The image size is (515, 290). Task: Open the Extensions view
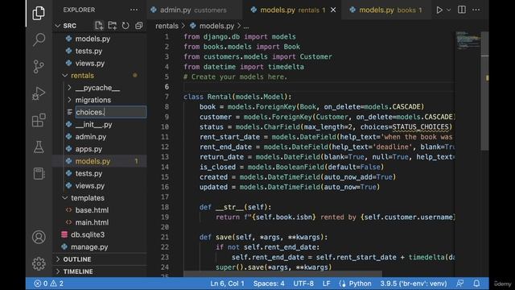coord(39,120)
